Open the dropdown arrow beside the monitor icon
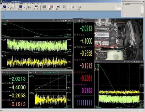Image resolution: width=145 pixels, height=112 pixels. [9, 8]
